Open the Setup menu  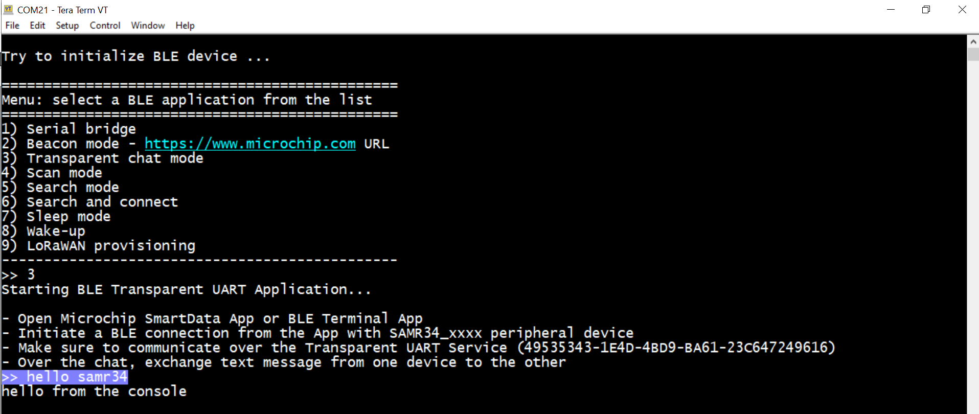point(67,26)
